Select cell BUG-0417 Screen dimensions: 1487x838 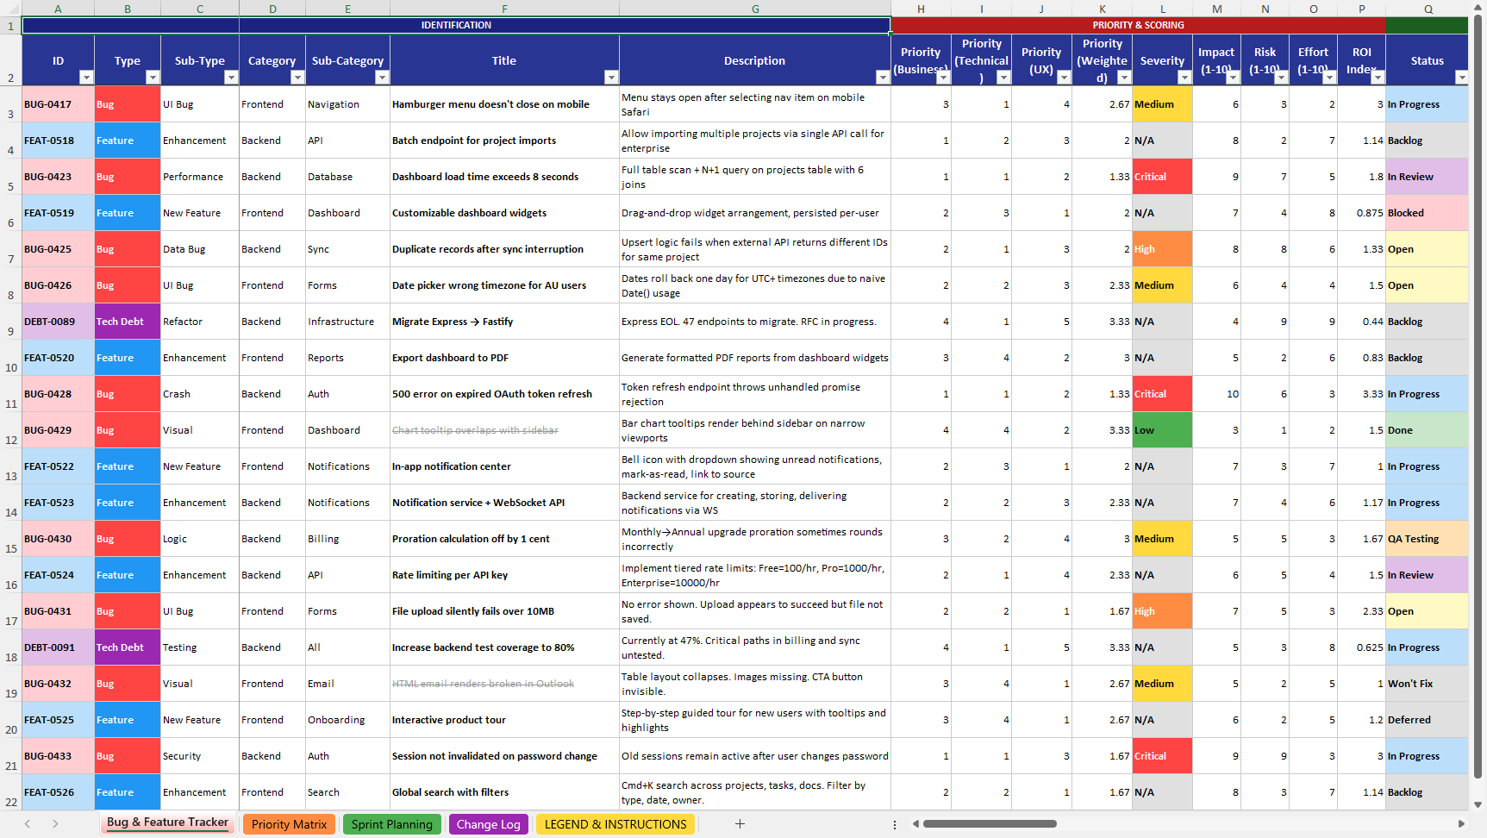(x=58, y=104)
